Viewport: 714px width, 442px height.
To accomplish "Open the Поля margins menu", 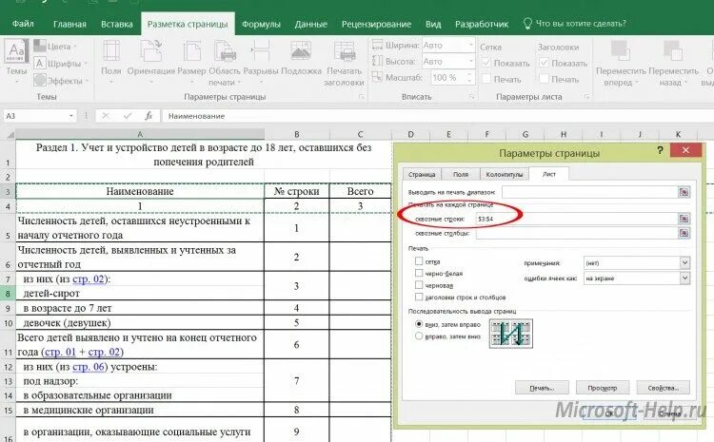I will 111,62.
